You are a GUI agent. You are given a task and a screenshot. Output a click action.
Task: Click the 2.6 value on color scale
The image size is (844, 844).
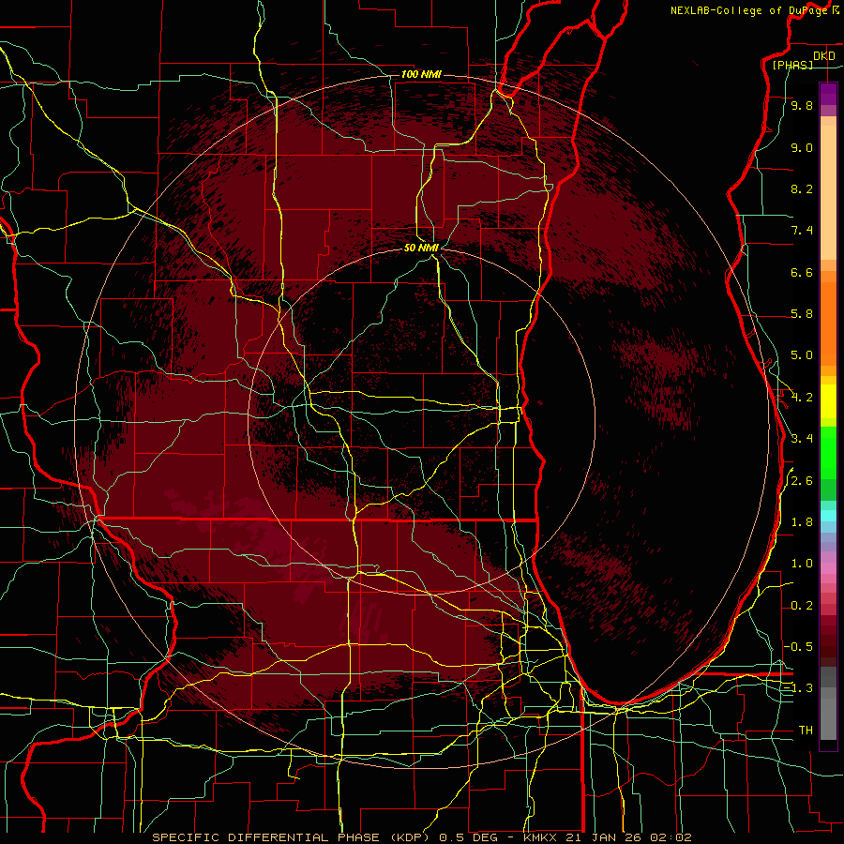(x=802, y=481)
